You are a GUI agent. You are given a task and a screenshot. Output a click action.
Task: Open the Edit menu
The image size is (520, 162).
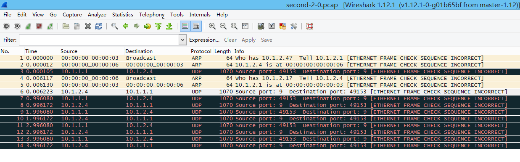(x=22, y=15)
